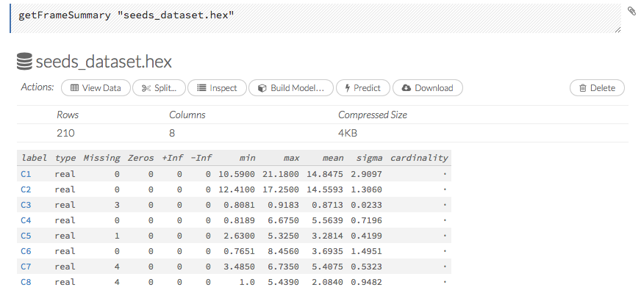Click the paperclip icon beside the cell
641x293 pixels.
coord(631,11)
